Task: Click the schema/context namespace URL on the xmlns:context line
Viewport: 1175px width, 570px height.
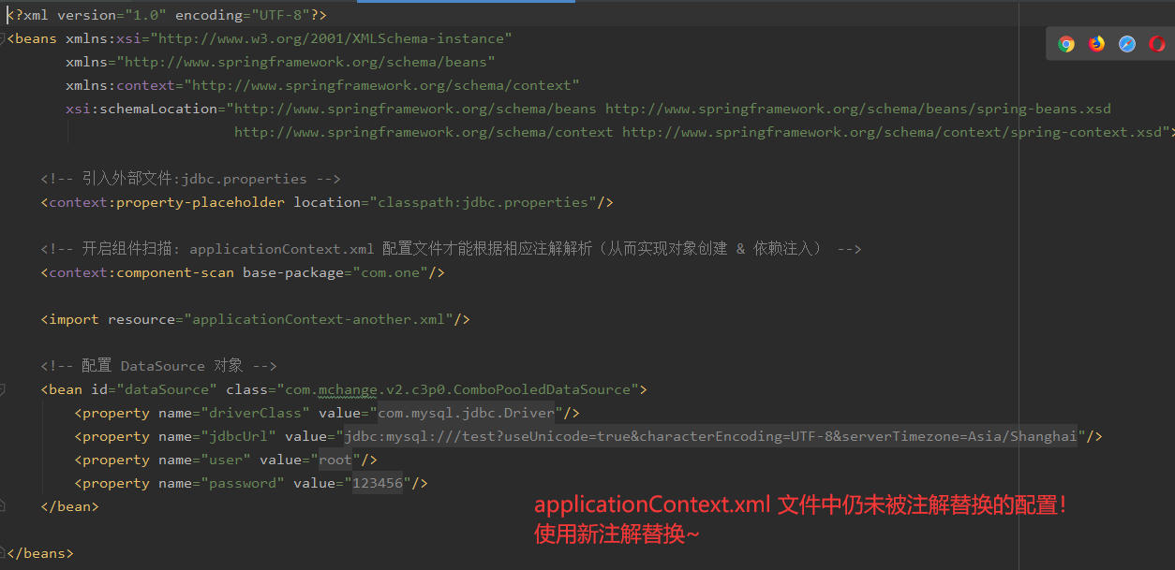Action: click(x=381, y=85)
